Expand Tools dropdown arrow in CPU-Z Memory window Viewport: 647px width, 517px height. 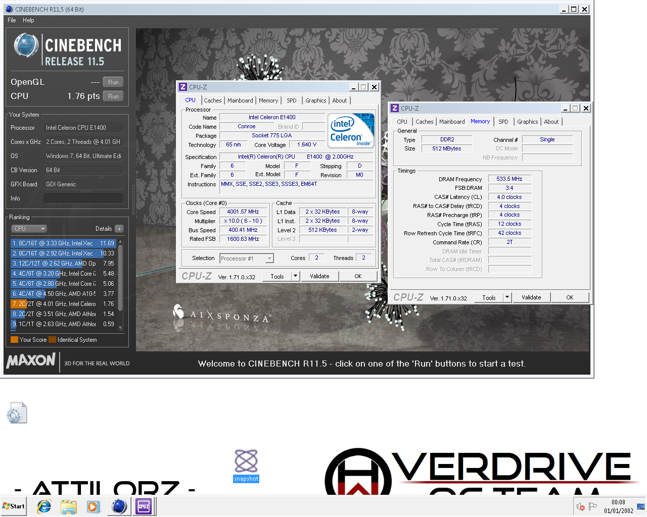click(x=507, y=297)
